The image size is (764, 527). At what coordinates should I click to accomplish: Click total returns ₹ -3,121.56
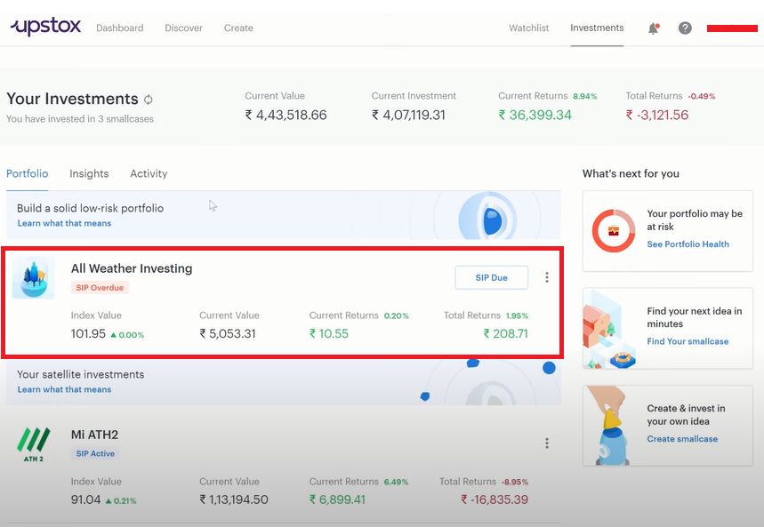click(x=657, y=115)
